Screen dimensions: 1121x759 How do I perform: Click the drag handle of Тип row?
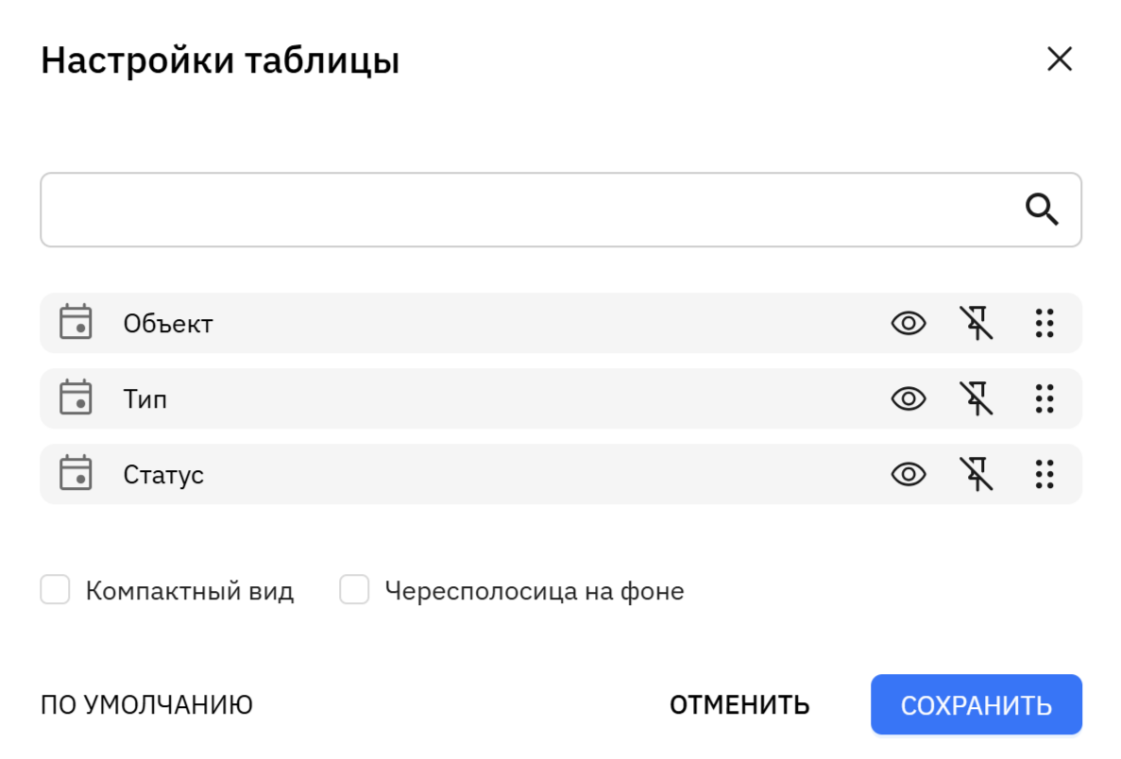click(1045, 398)
